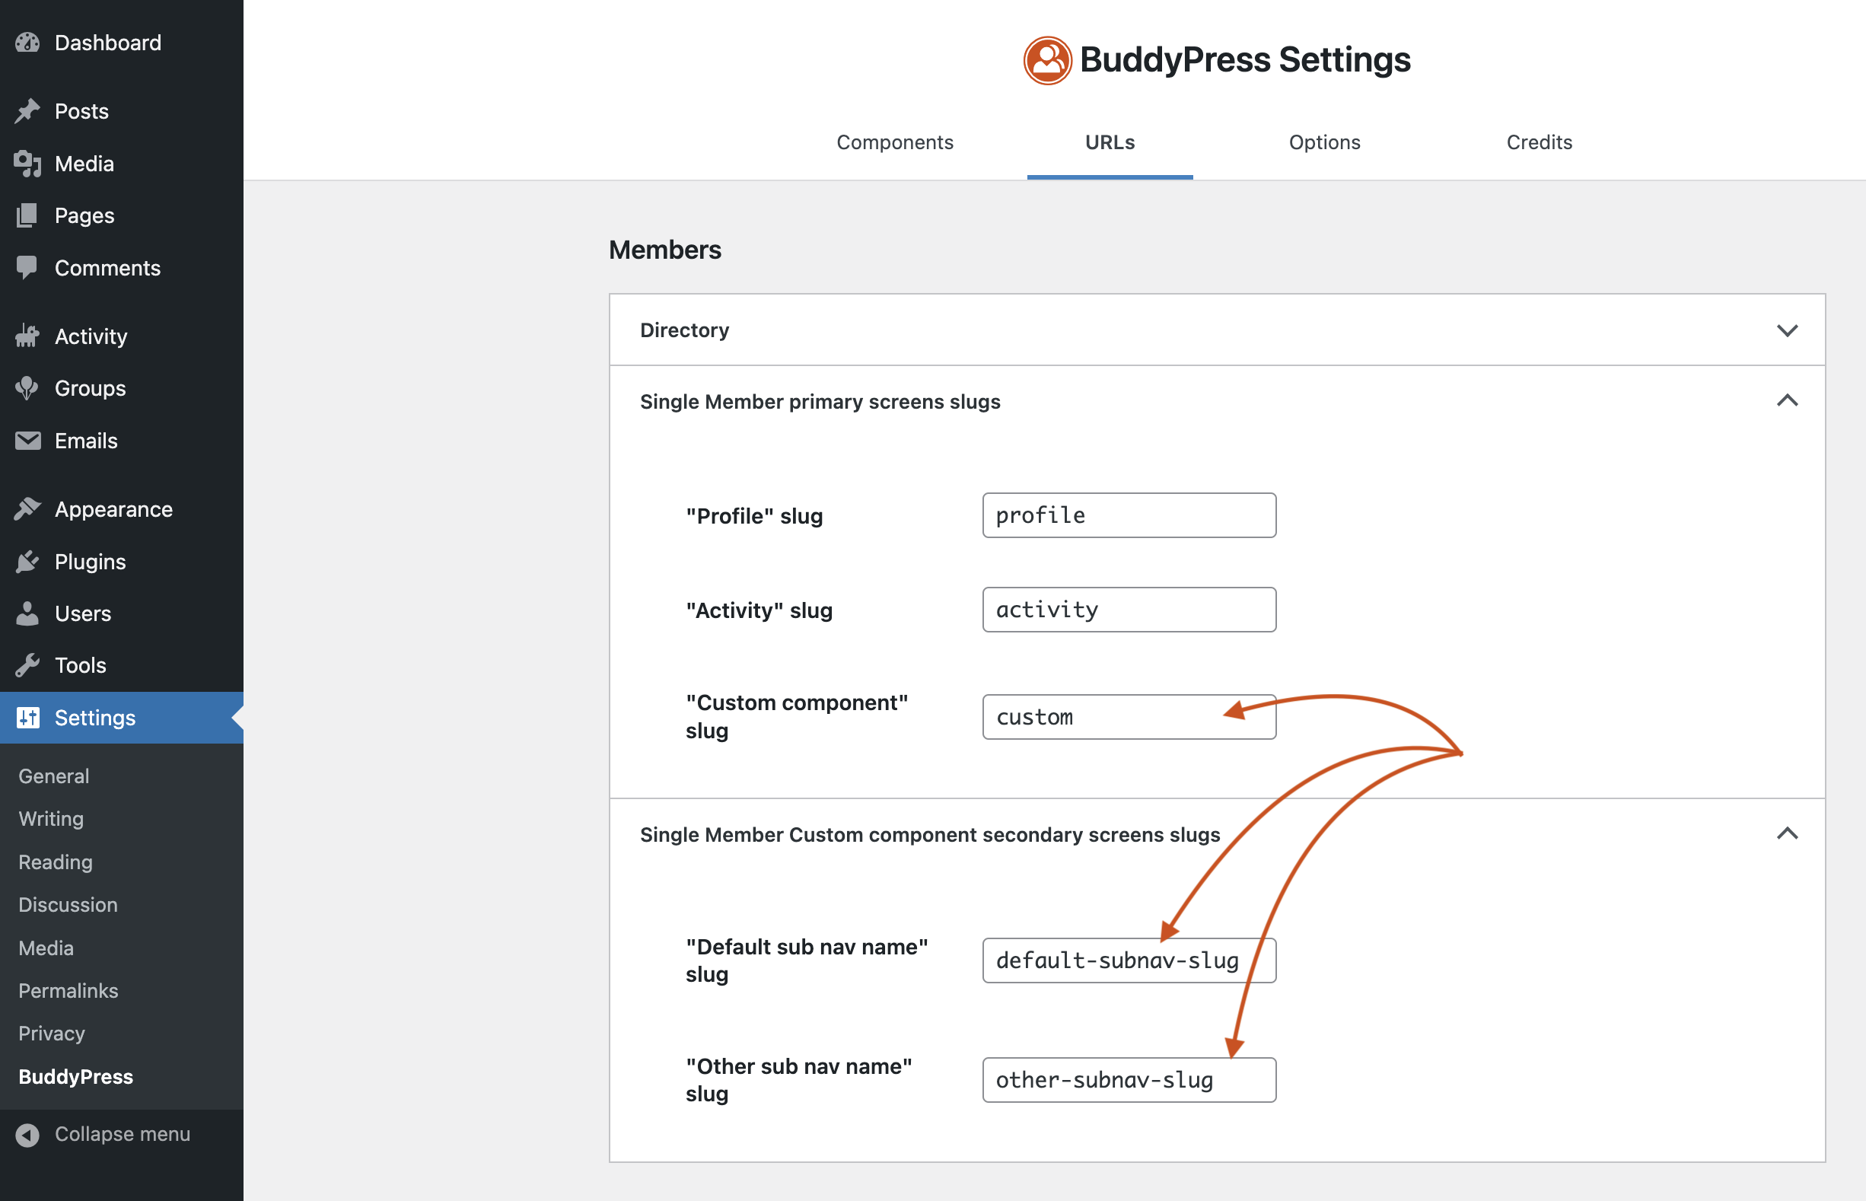This screenshot has width=1866, height=1201.
Task: Switch to the Options tab
Action: (1324, 143)
